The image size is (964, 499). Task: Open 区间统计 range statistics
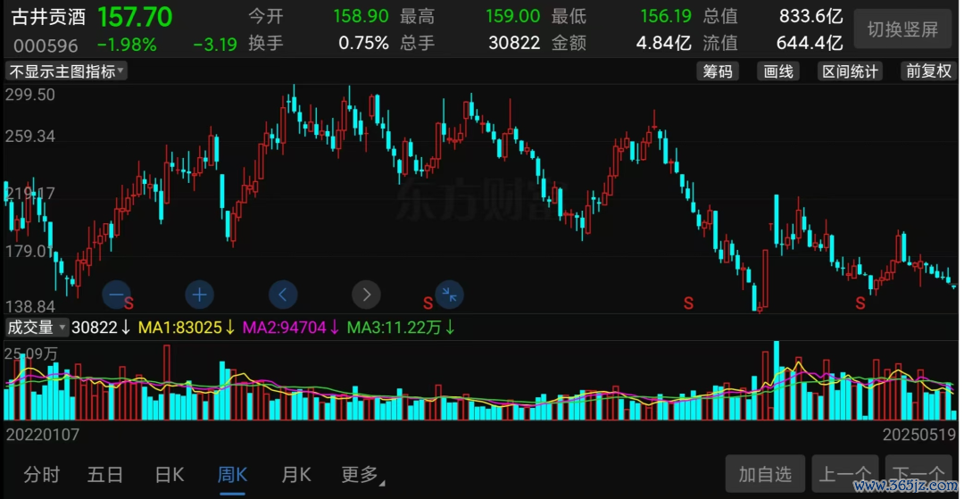click(x=850, y=71)
